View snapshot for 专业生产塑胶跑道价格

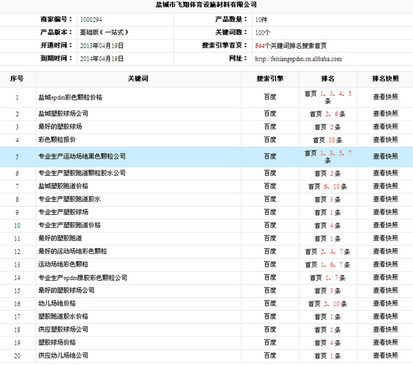point(385,225)
